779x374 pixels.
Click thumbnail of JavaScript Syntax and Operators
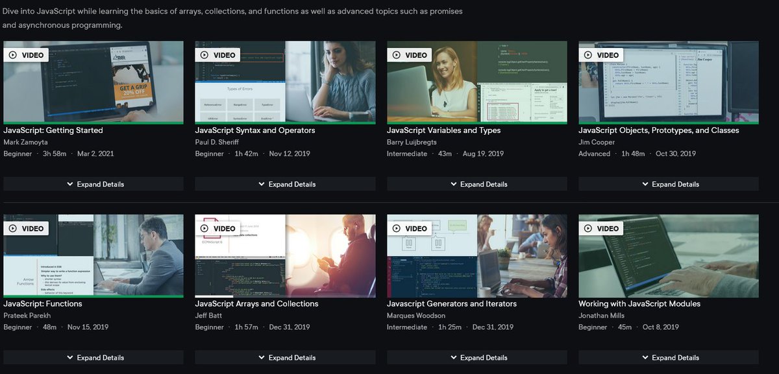pyautogui.click(x=285, y=82)
